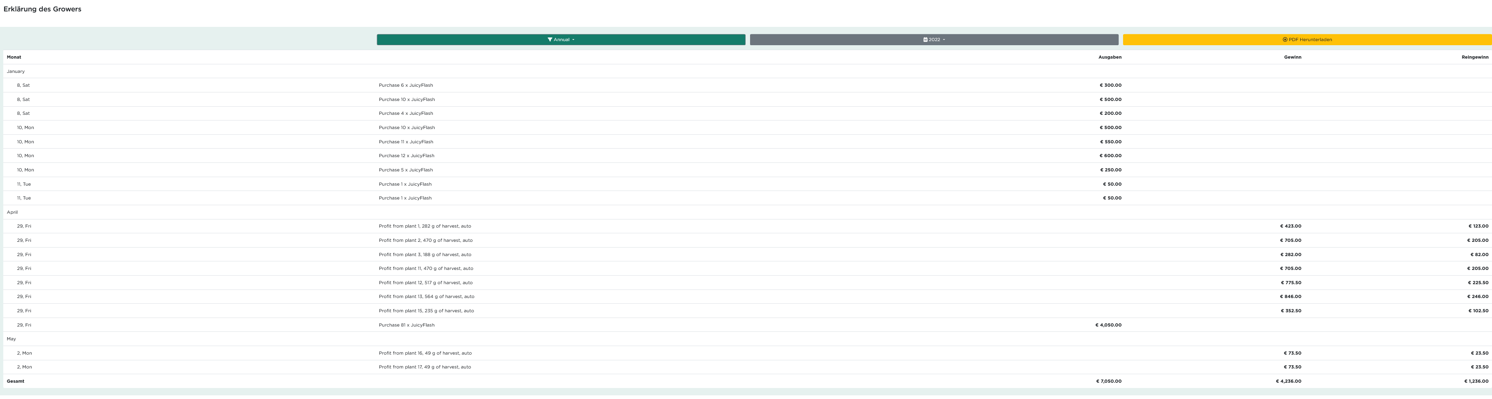Click date '8, Sat' in Purchase 6 row
Screen dimensions: 1492x399
[23, 85]
